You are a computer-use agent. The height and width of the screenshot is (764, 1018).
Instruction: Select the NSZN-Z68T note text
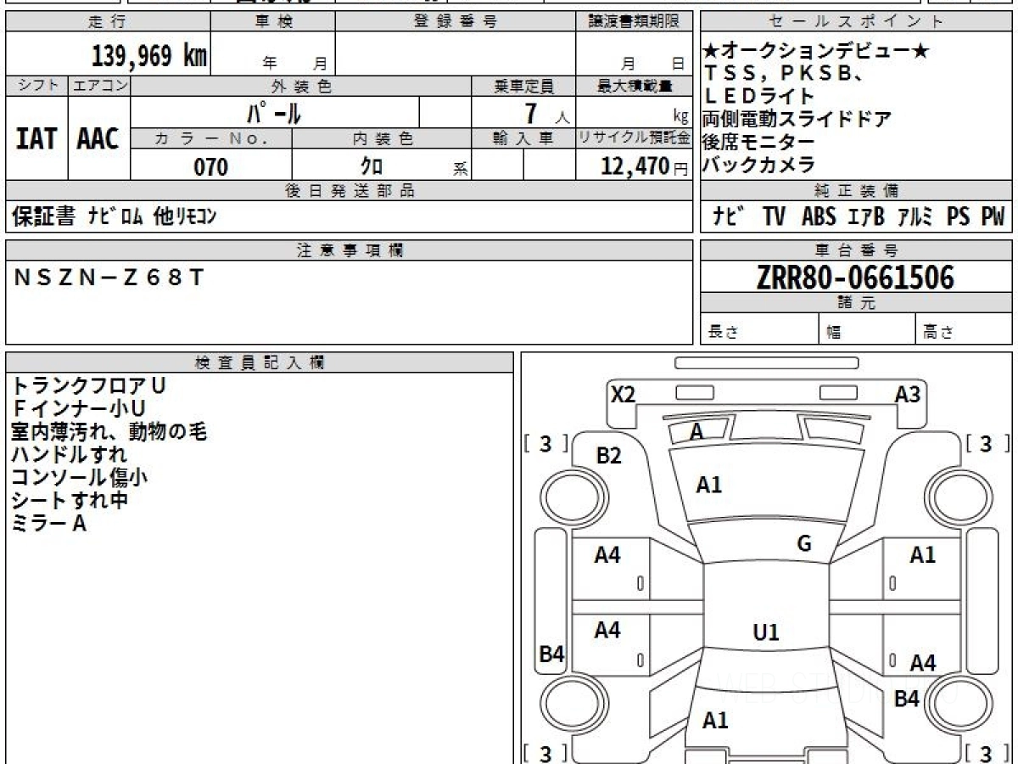pos(109,276)
